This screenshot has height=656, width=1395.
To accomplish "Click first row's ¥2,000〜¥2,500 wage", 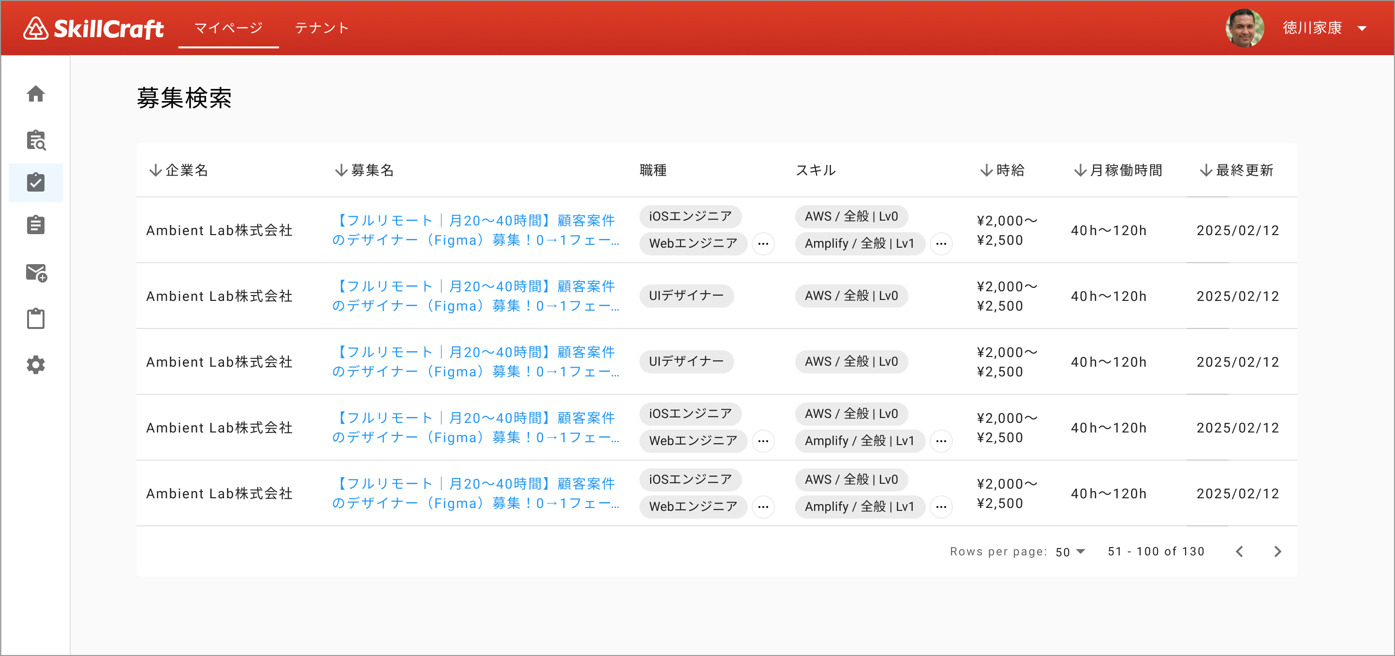I will point(1007,230).
